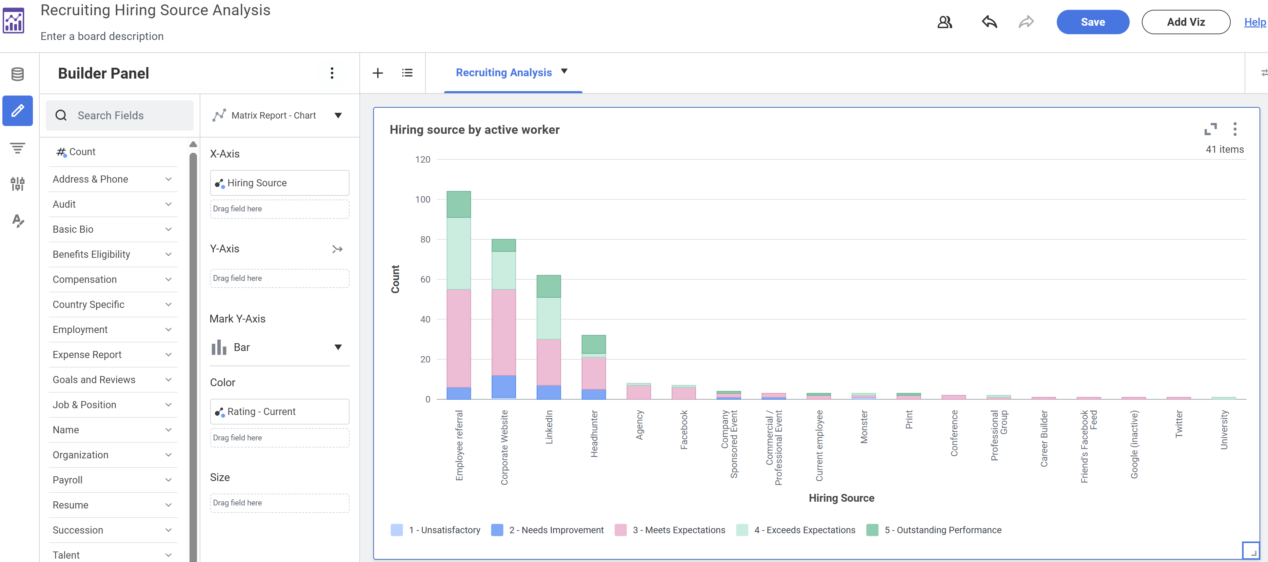Click the Count measure hash icon
Screen dimensions: 1268x562
pyautogui.click(x=61, y=152)
